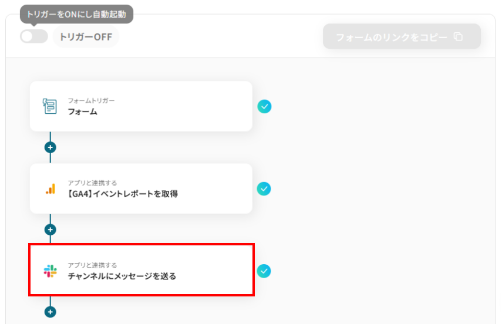The height and width of the screenshot is (324, 502).
Task: Click the トリガーをONにし自動起動 tooltip
Action: (x=76, y=15)
